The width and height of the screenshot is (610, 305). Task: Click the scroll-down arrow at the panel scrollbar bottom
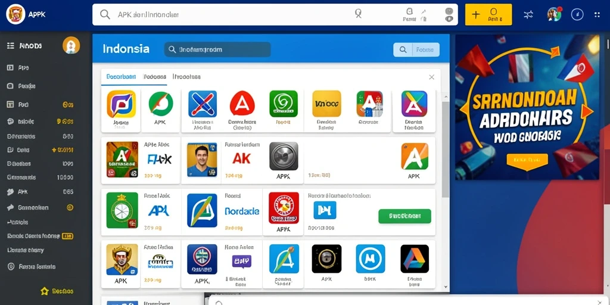pyautogui.click(x=446, y=287)
